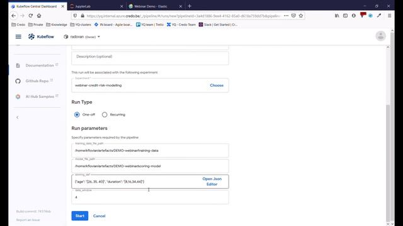Open the radovan namespace dropdown
The height and width of the screenshot is (226, 403).
pyautogui.click(x=82, y=36)
